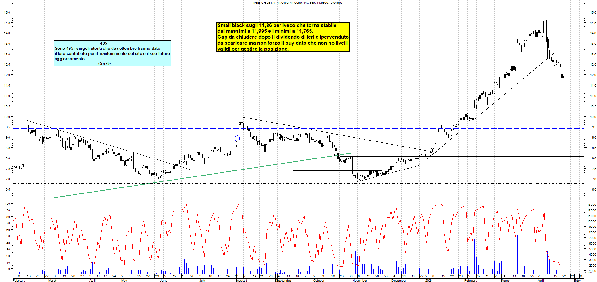Click the word 'aggiornamento.' in the cyan box

(70, 59)
